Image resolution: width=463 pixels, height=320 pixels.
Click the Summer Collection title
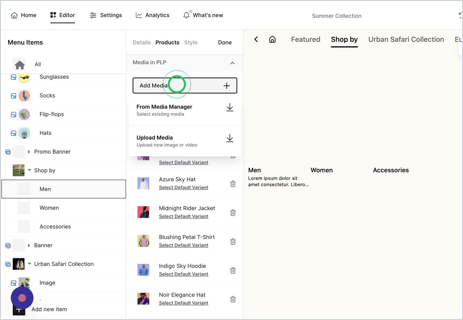[336, 16]
